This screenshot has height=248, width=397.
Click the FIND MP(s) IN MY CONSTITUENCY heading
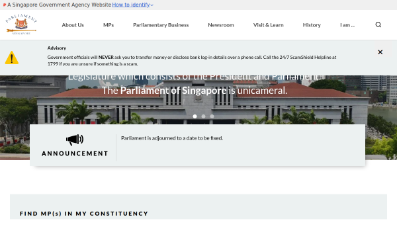(x=84, y=214)
